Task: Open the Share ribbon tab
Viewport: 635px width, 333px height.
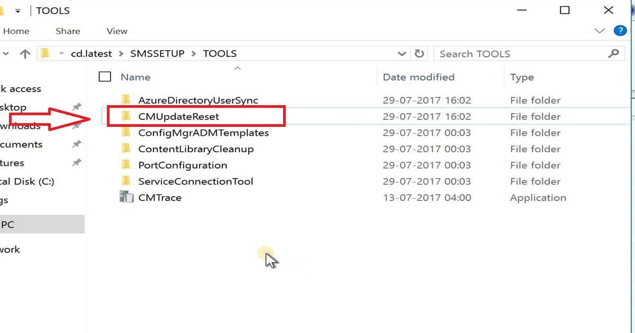Action: [67, 31]
